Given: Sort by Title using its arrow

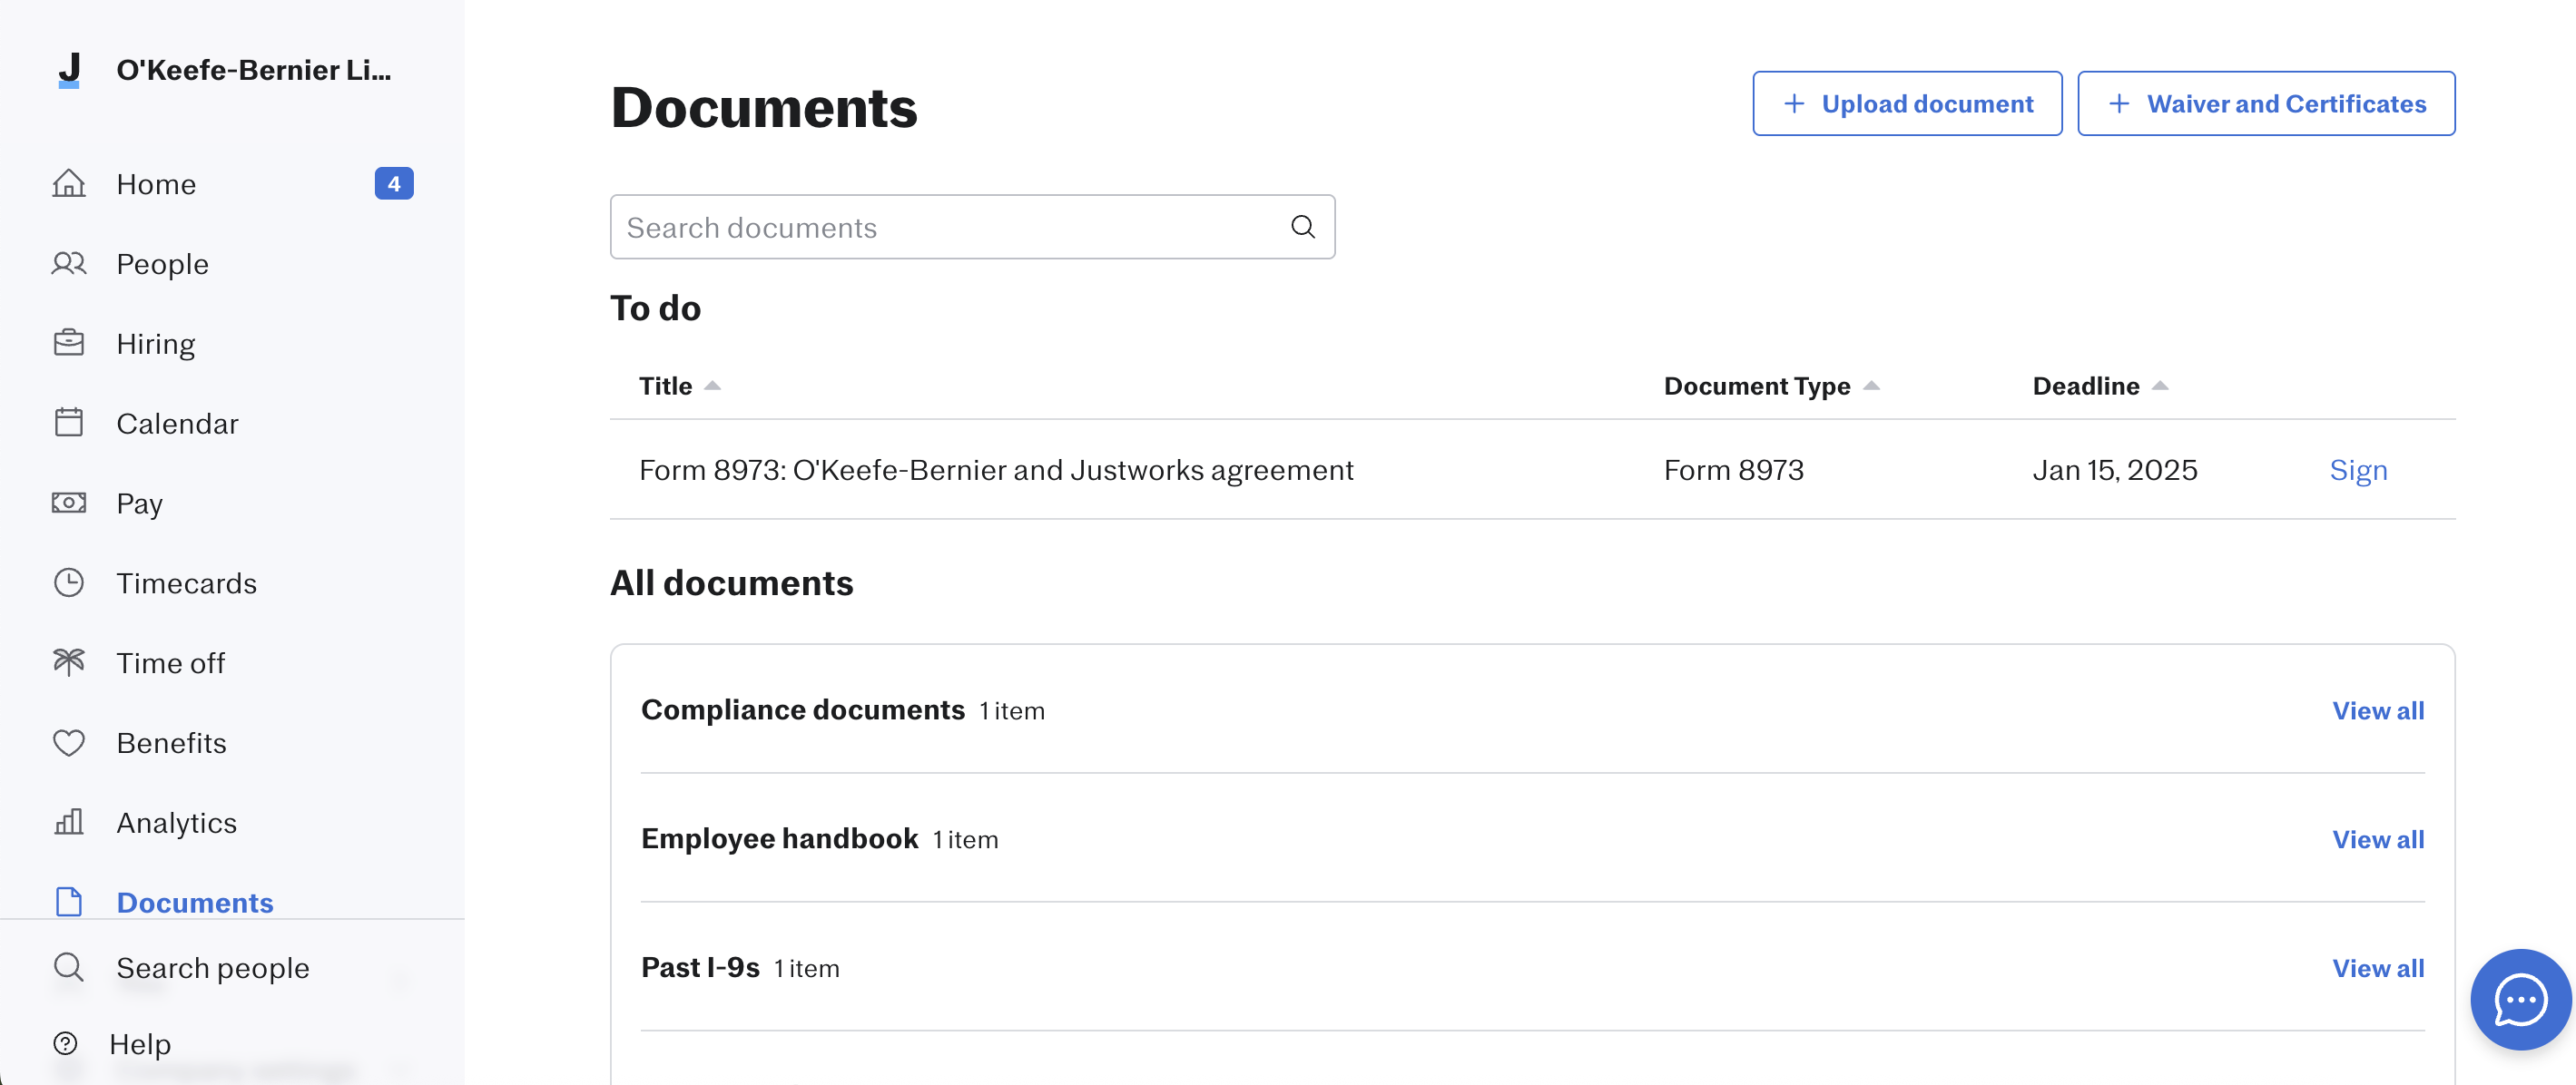Looking at the screenshot, I should (712, 386).
